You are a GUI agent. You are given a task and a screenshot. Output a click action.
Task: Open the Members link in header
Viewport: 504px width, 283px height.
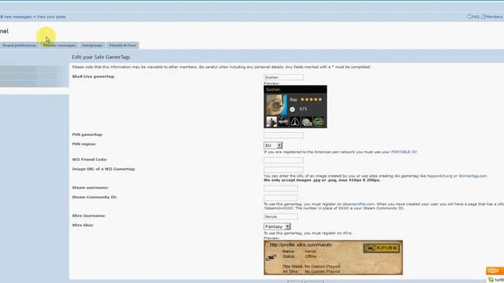click(495, 17)
